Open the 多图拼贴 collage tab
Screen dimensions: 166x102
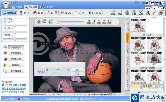click(x=95, y=13)
